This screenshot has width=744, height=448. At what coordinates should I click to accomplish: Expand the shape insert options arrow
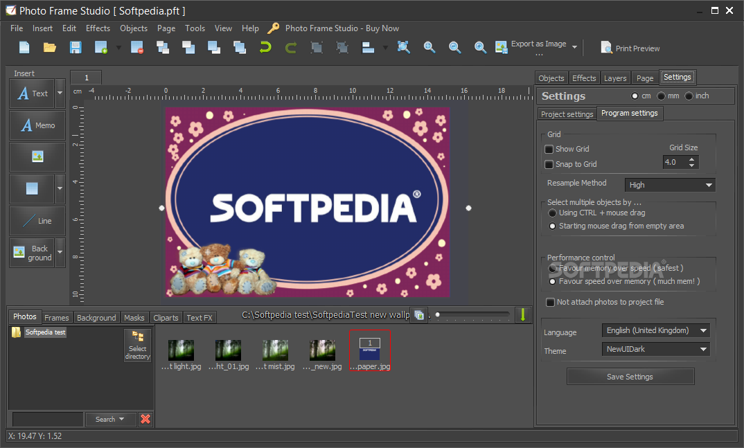[x=60, y=188]
